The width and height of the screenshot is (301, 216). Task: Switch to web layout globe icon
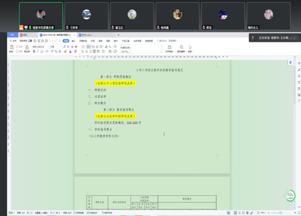247,213
